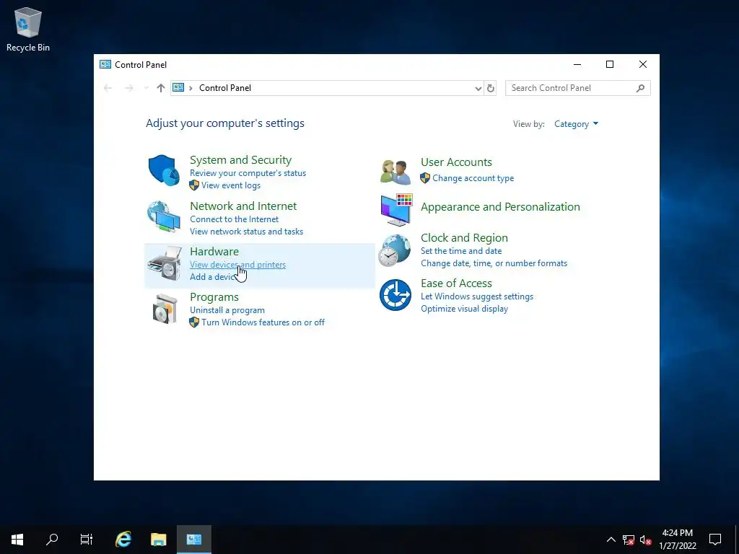Focus the Search Control Panel field
The width and height of the screenshot is (739, 554).
pyautogui.click(x=577, y=88)
